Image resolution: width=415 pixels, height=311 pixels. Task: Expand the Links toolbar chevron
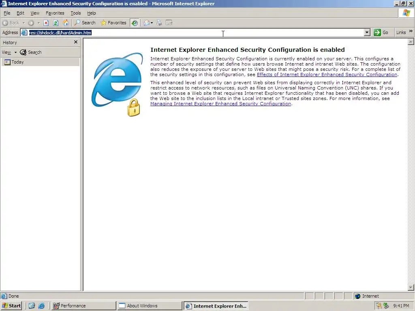pos(411,31)
